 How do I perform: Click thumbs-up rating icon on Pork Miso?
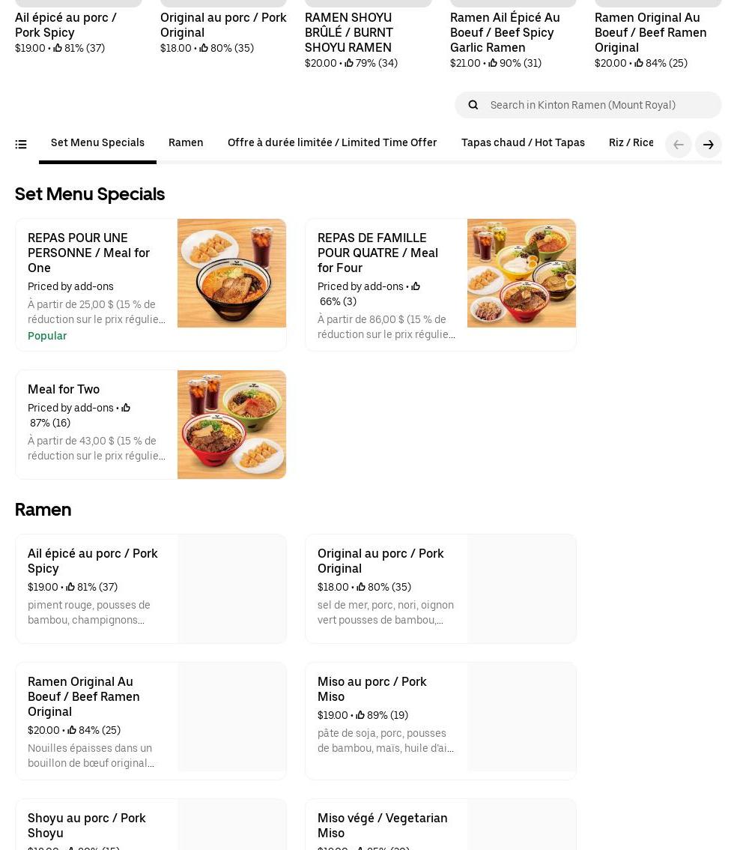click(360, 715)
